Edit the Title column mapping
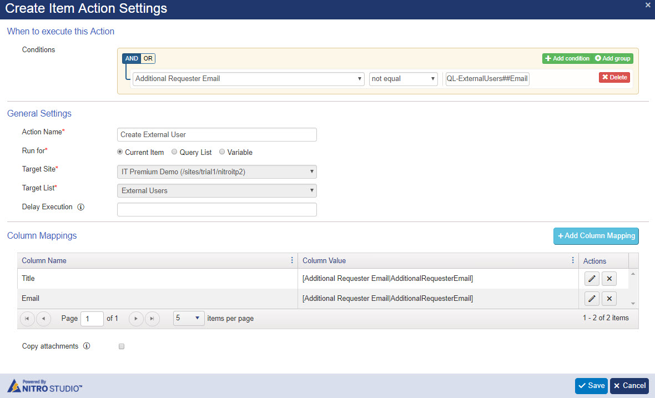The height and width of the screenshot is (398, 655). (x=592, y=279)
